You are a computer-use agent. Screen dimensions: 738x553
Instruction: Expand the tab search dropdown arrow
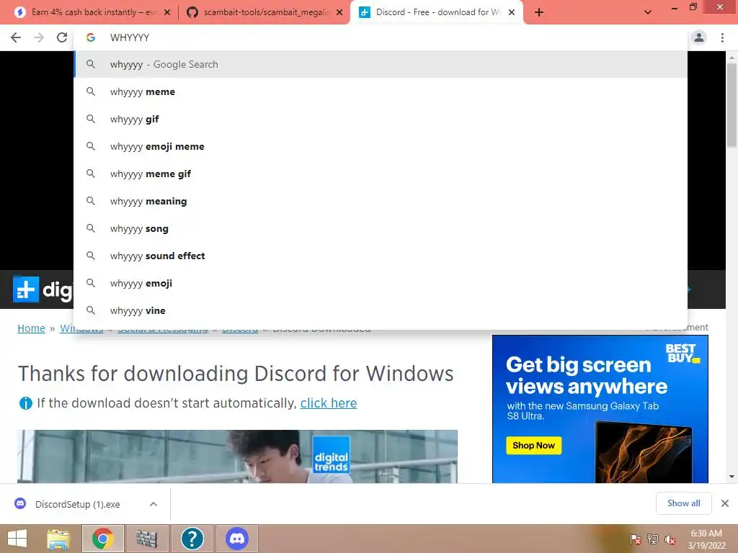point(648,13)
